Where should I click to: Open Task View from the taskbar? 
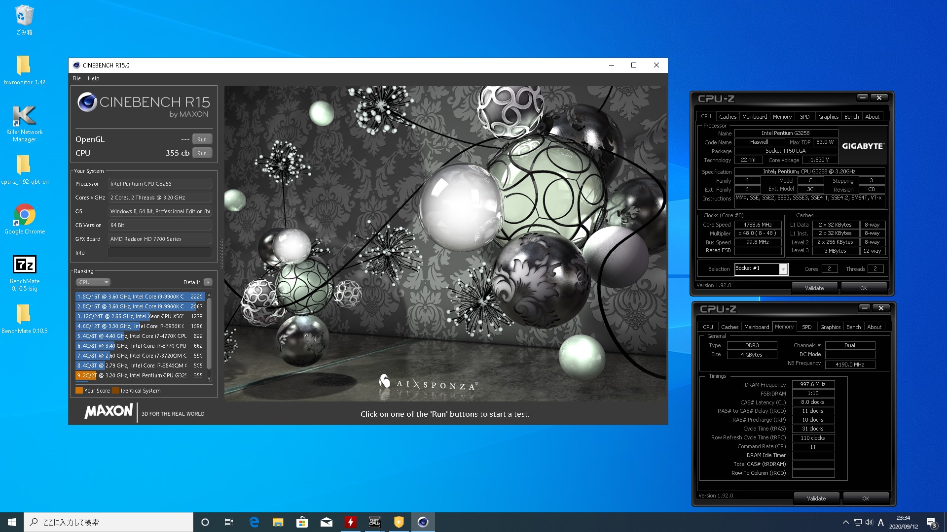[229, 522]
